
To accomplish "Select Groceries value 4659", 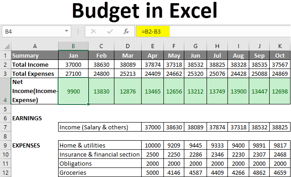I will (280, 172).
